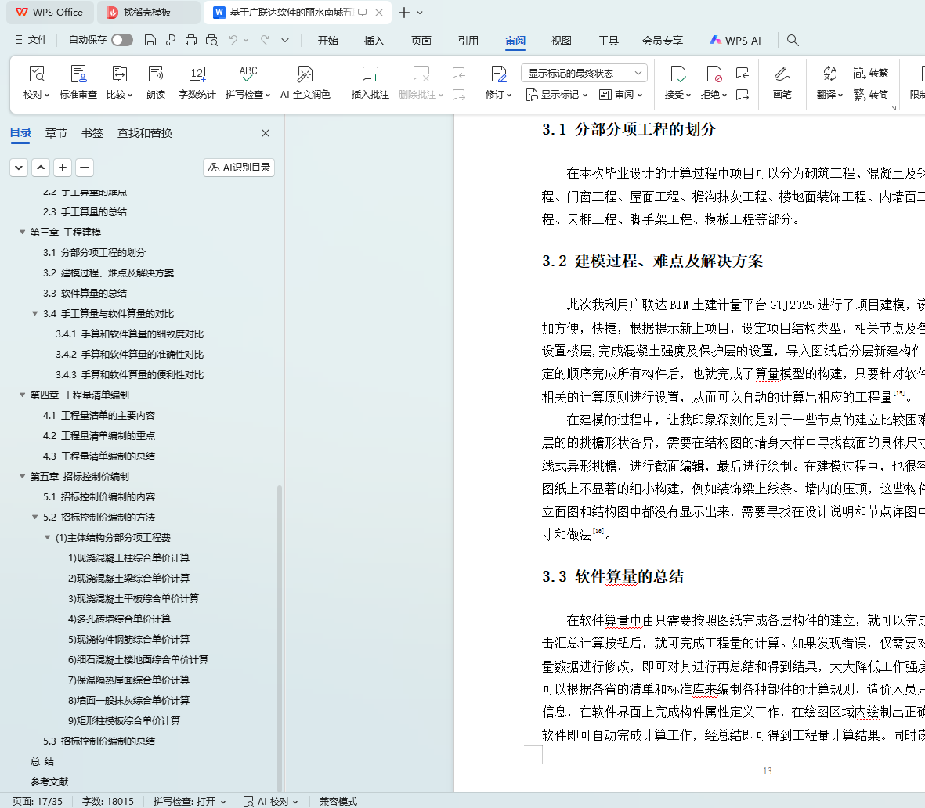
Task: Switch to the 书签 sidebar tab
Action: [92, 133]
